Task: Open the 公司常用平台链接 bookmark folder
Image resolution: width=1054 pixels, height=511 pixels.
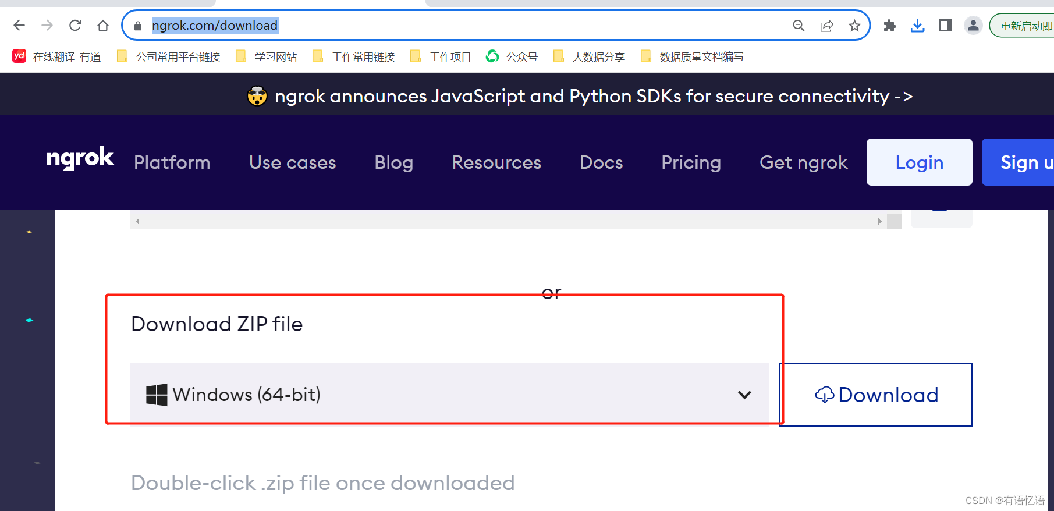Action: point(169,56)
